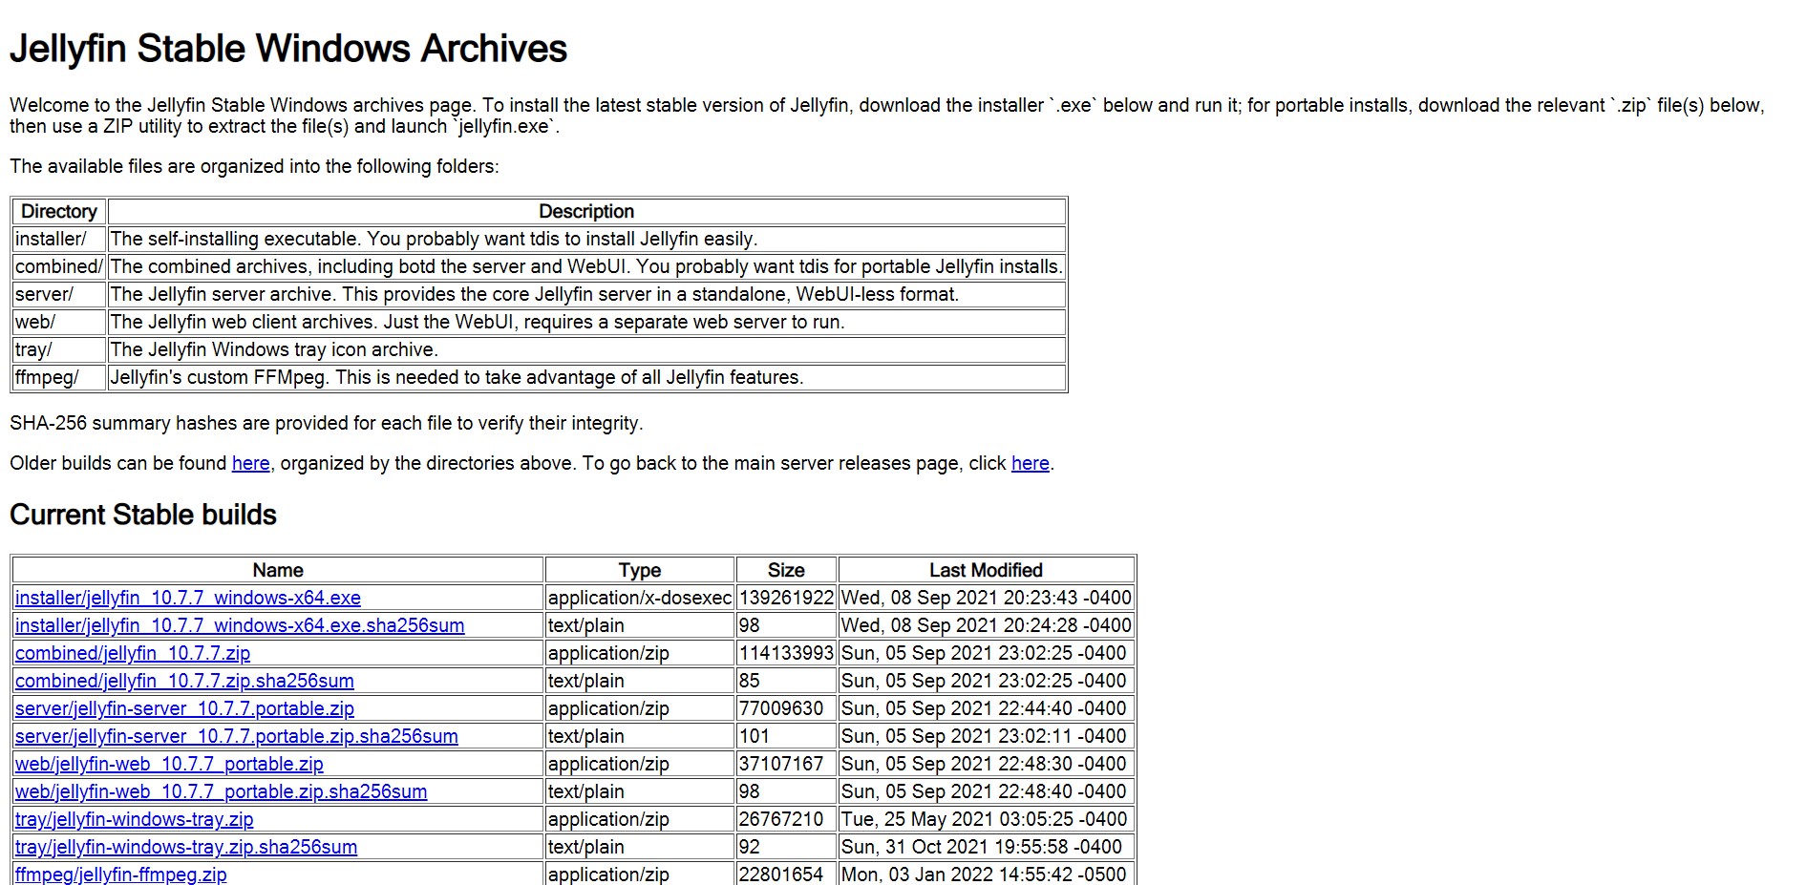Click date 'Mon, 03 Jan 2022 14:55:42 -0500'

pos(987,874)
